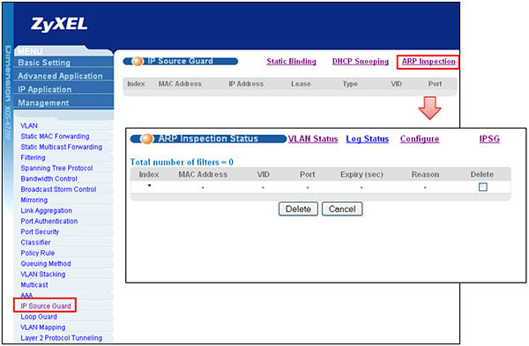Open the Configure link
This screenshot has width=529, height=346.
point(420,139)
